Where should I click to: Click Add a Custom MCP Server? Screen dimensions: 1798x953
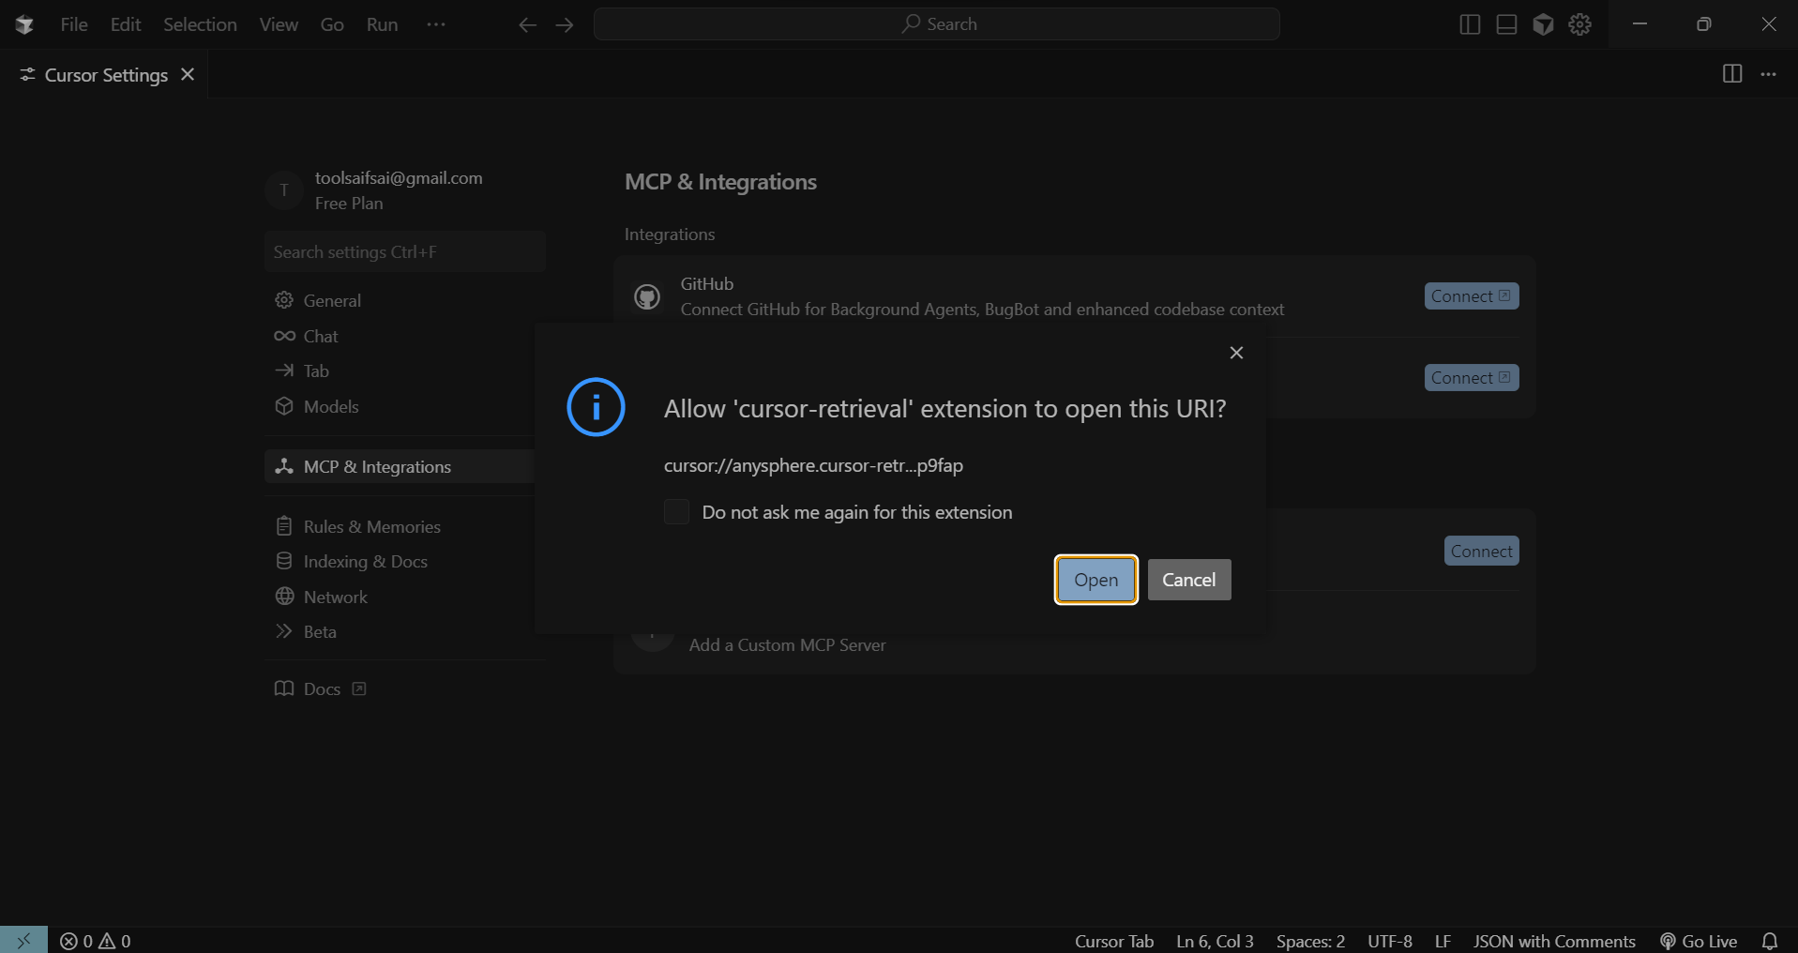pyautogui.click(x=787, y=645)
